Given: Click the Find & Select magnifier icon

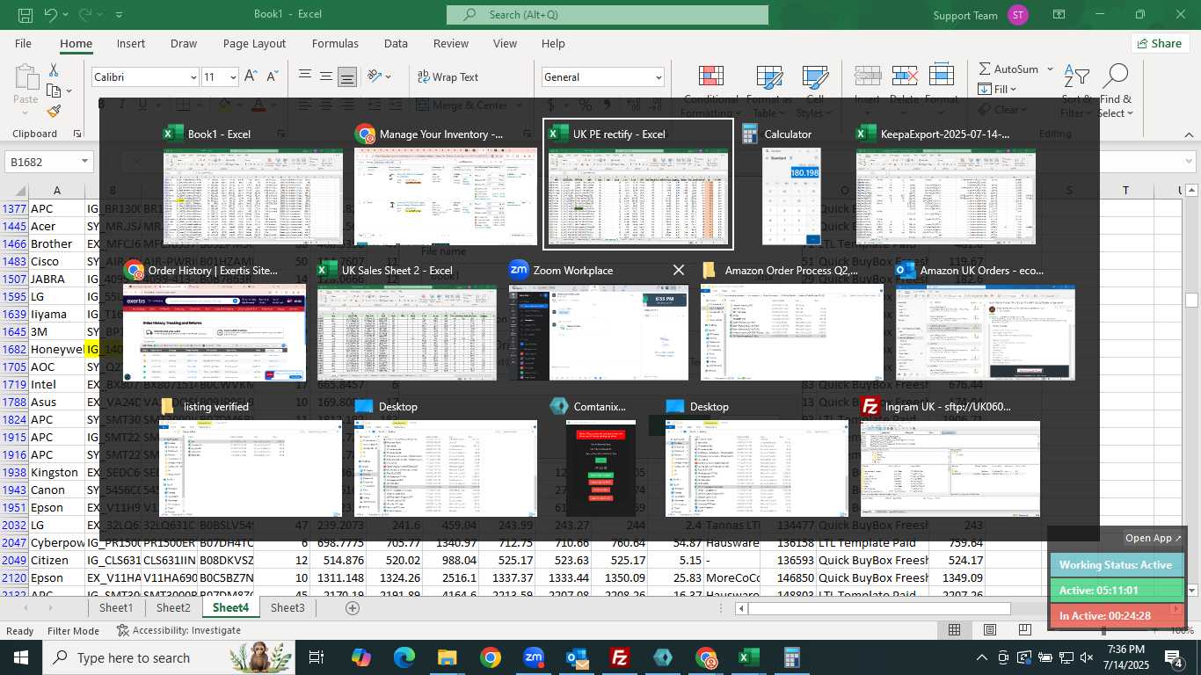Looking at the screenshot, I should click(1115, 77).
